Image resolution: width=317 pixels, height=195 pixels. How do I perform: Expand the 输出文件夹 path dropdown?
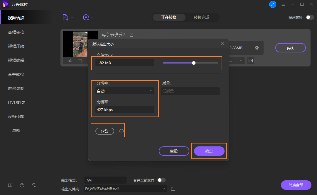(163, 189)
